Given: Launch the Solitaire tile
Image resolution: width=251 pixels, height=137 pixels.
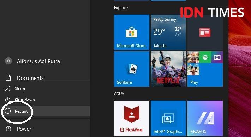Looking at the screenshot, I should click(x=132, y=69).
